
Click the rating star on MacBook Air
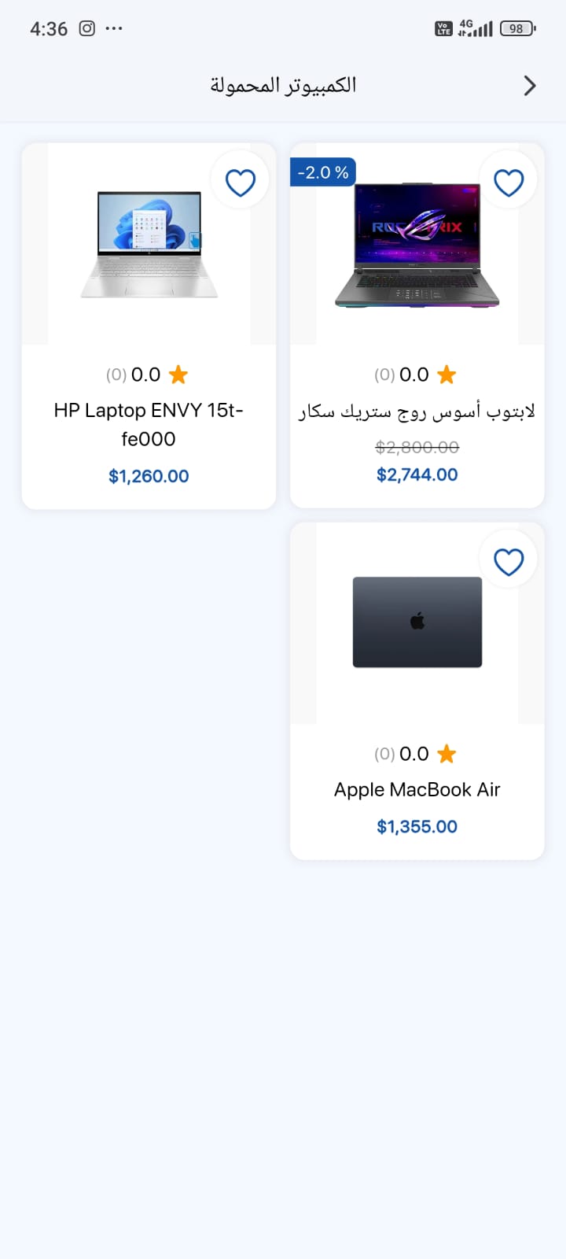click(x=447, y=754)
